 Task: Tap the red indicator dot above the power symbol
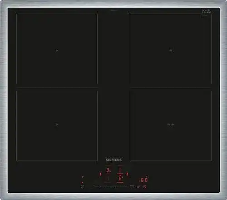pos(82,182)
